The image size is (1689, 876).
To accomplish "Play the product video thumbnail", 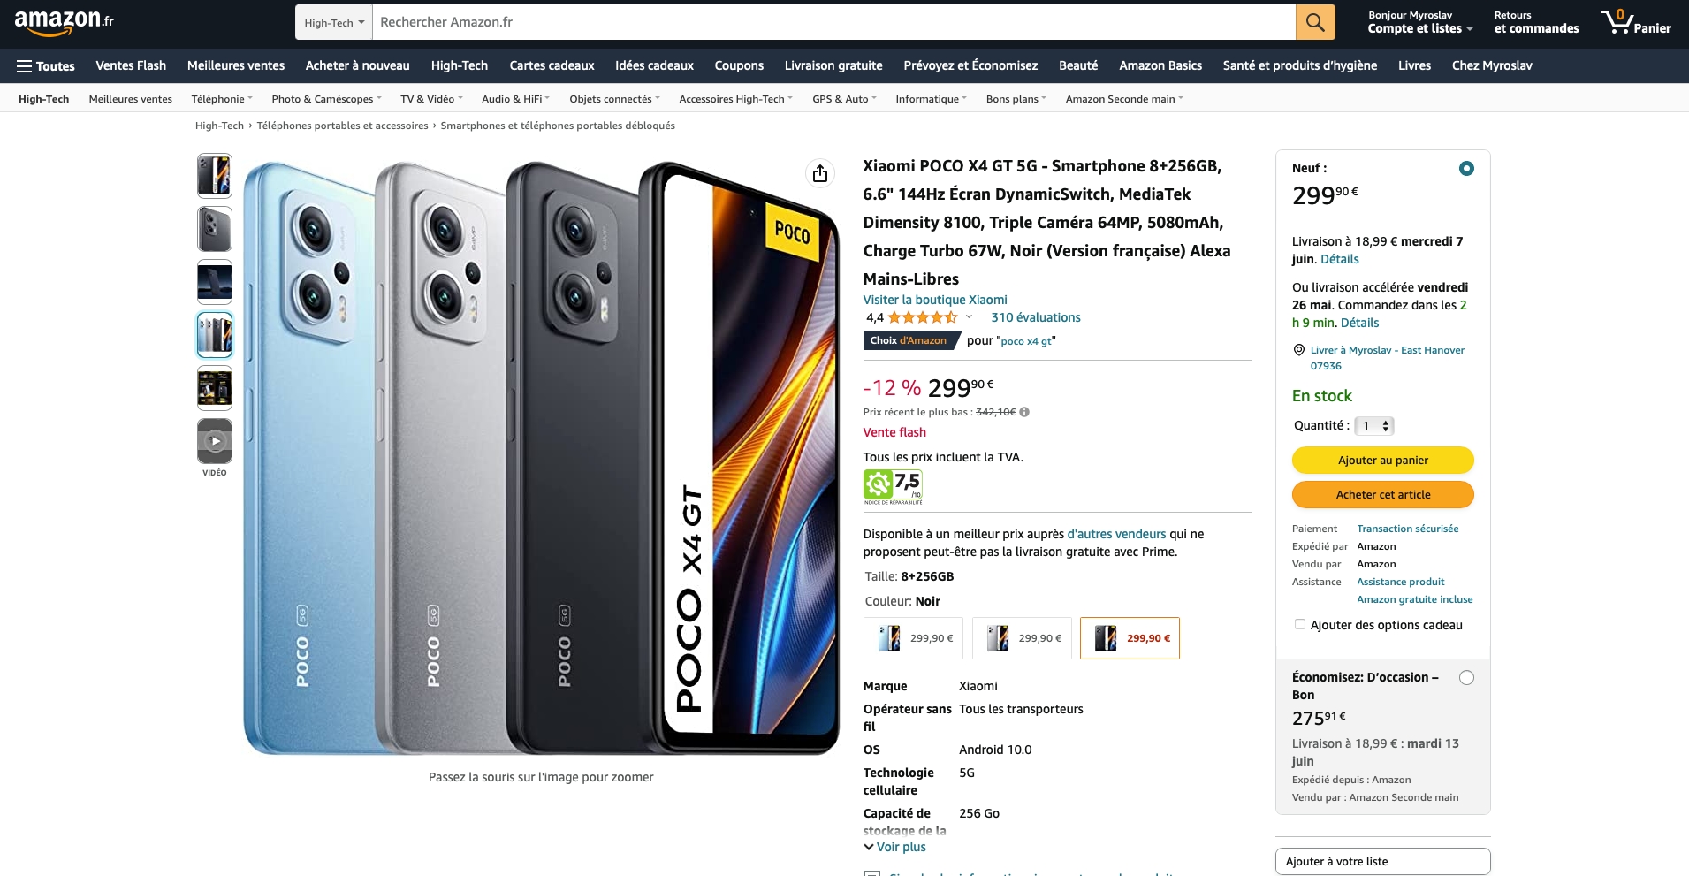I will pyautogui.click(x=215, y=441).
